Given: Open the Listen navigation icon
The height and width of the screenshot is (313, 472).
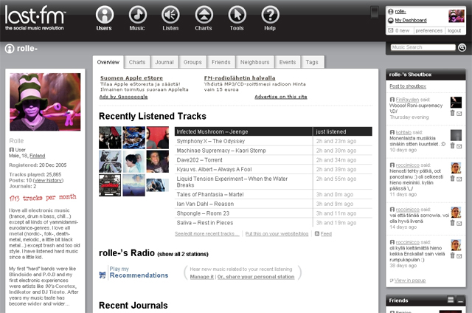Looking at the screenshot, I should click(170, 15).
